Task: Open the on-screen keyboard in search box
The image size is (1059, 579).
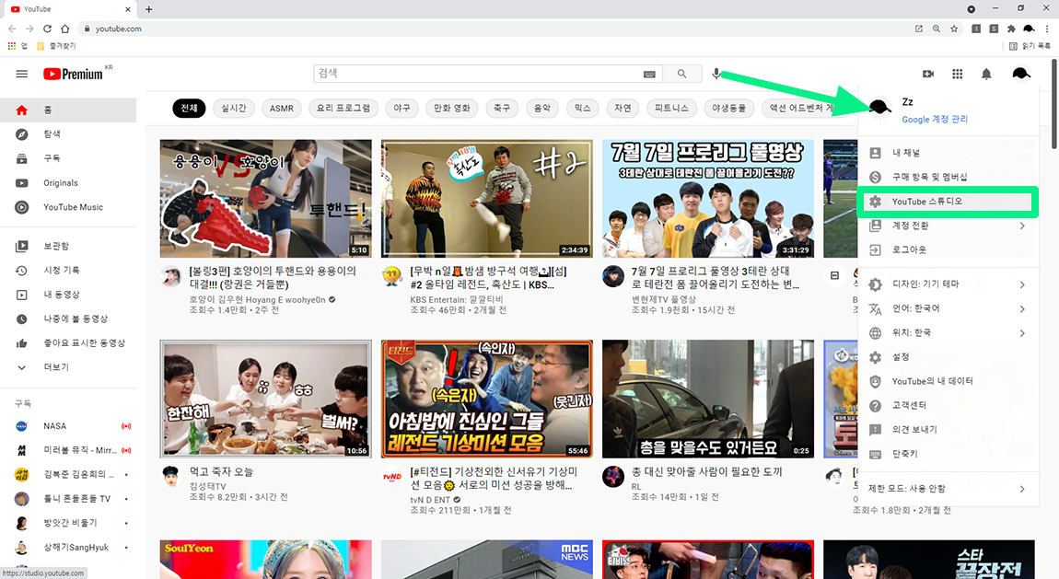Action: pos(649,75)
